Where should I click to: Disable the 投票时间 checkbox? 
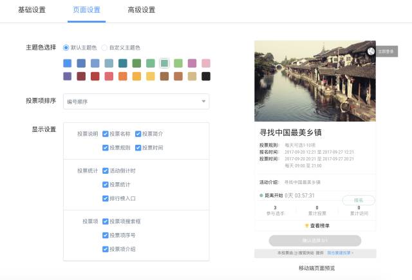tap(138, 148)
